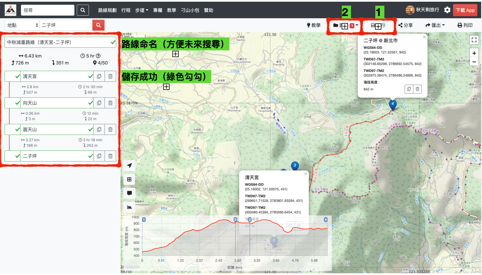
Task: Click the site logo in the navbar
Action: tap(11, 10)
